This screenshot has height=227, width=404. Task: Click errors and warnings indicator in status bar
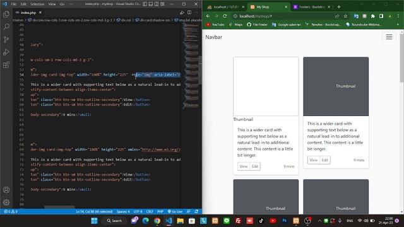coord(11,211)
